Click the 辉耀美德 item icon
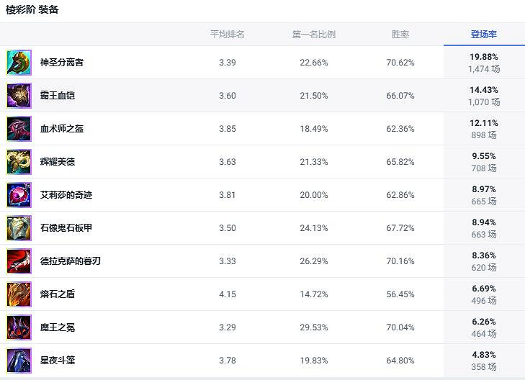The height and width of the screenshot is (380, 525). [x=19, y=162]
